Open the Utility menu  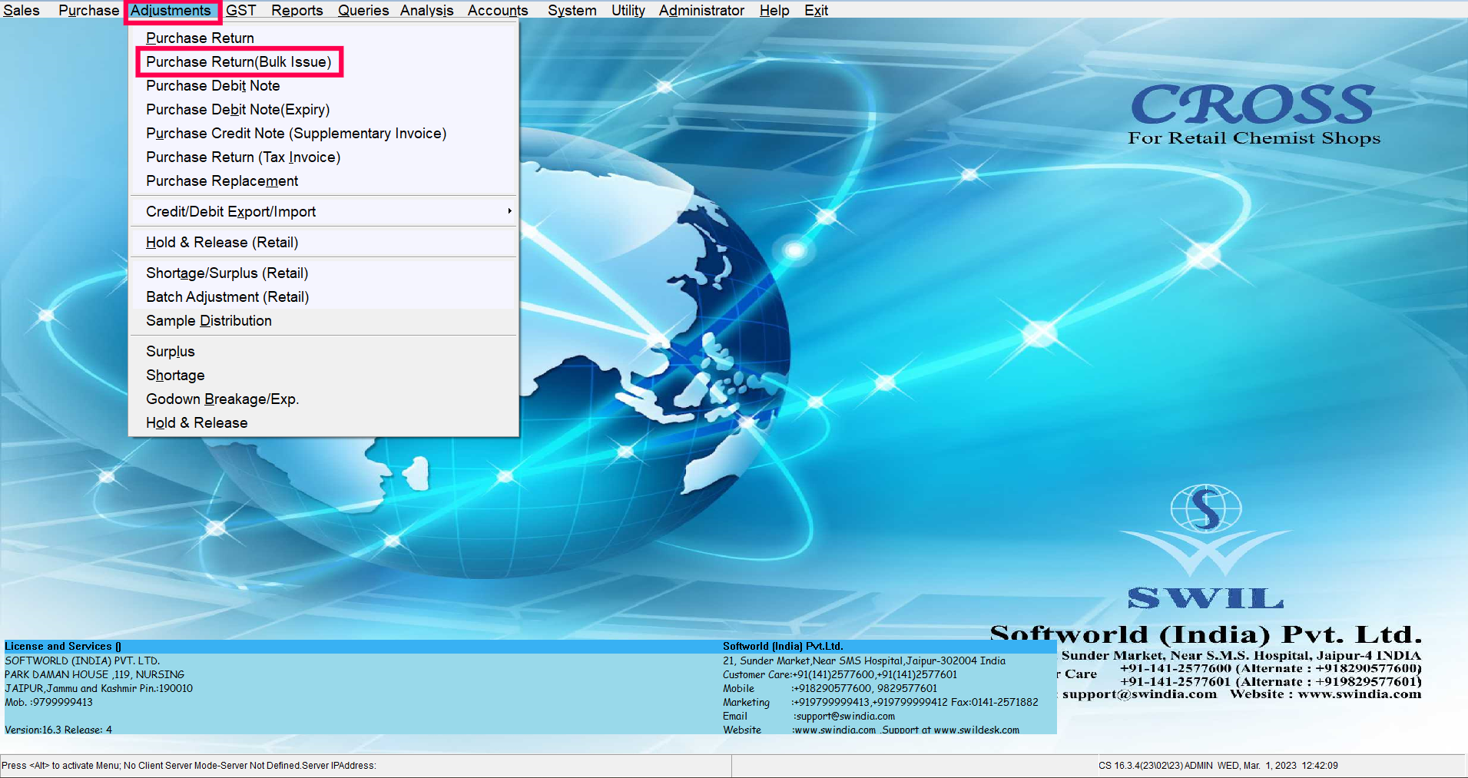click(x=628, y=10)
